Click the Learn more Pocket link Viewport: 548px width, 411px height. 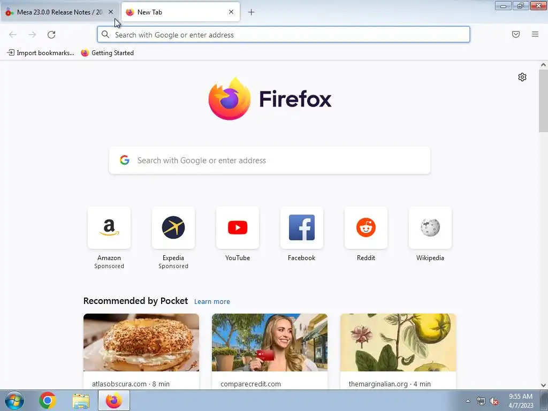(212, 301)
